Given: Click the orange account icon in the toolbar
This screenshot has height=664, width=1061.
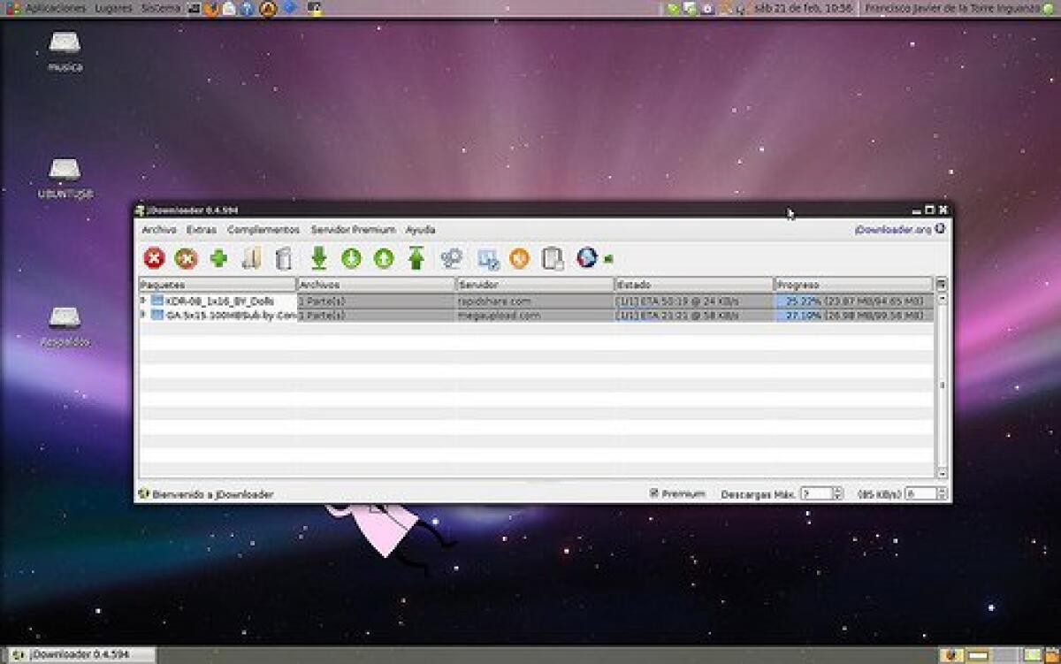Looking at the screenshot, I should pyautogui.click(x=518, y=257).
